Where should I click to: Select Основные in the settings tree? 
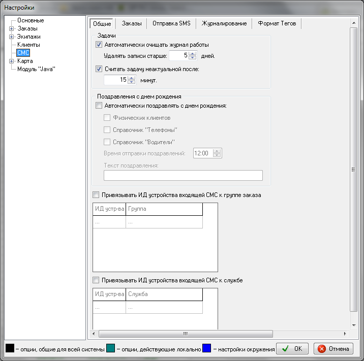[x=31, y=20]
